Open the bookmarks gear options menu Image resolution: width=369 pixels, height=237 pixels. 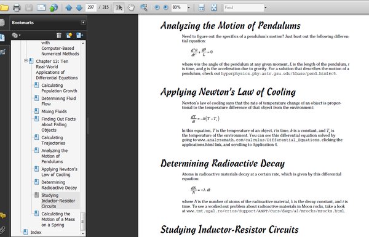coord(16,35)
